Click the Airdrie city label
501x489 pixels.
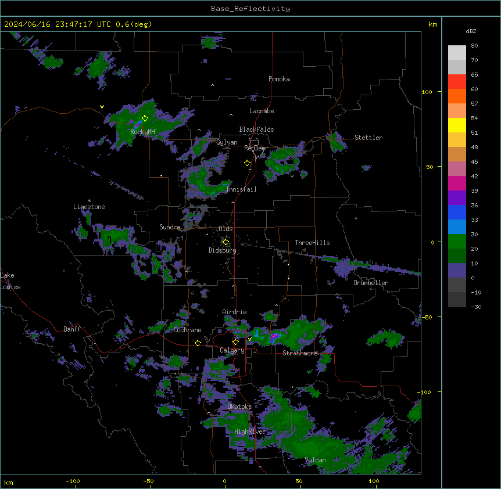click(x=235, y=312)
